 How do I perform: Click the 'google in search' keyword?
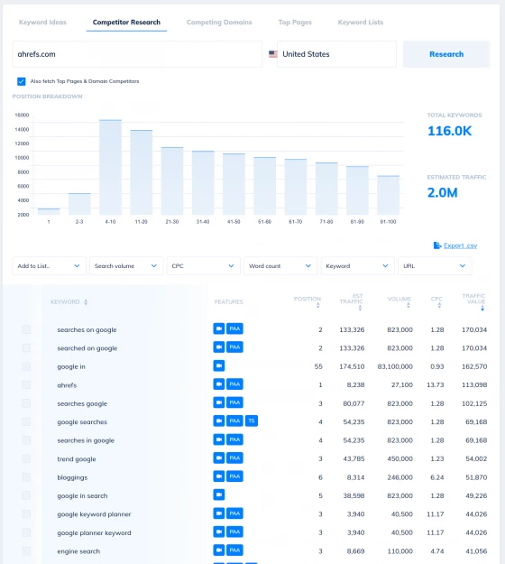coord(82,495)
